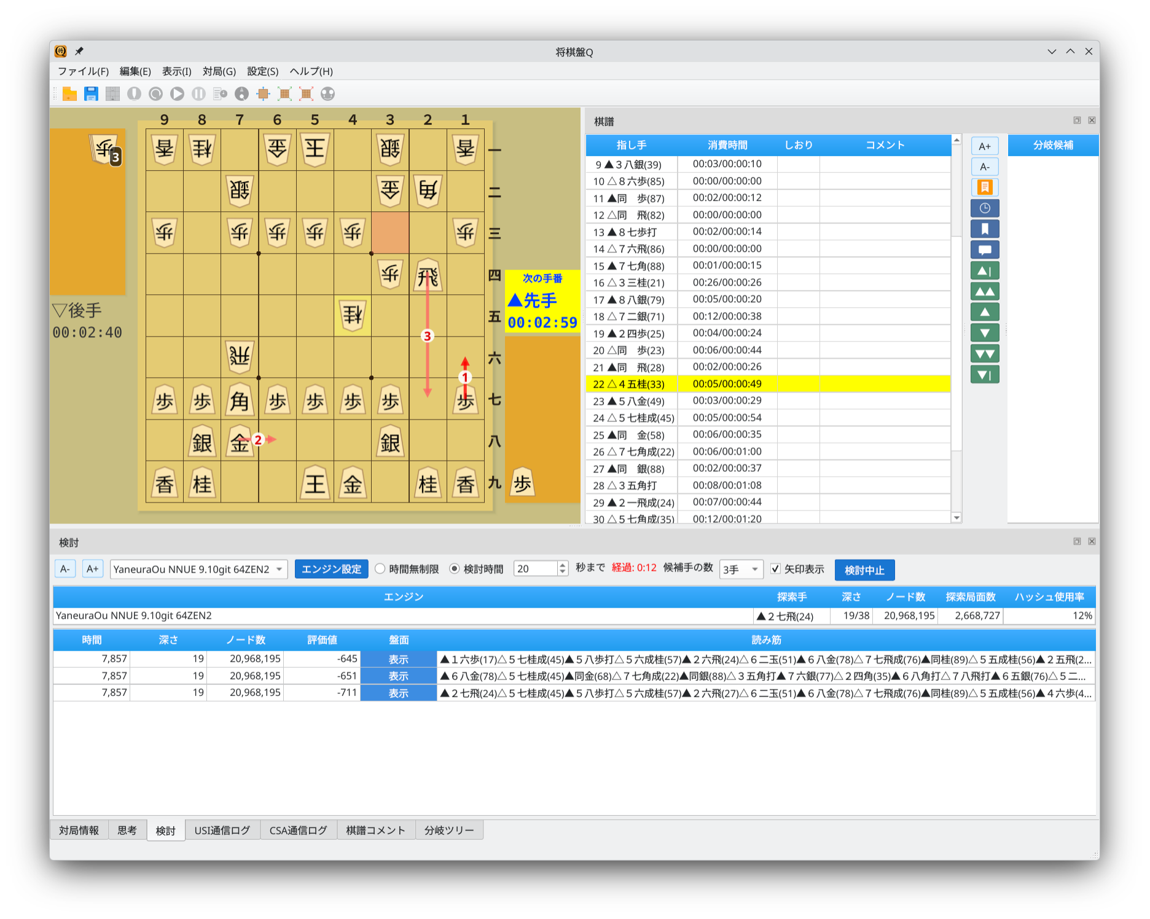1150x919 pixels.
Task: Open the YaneuraOu engine selection dropdown
Action: coord(198,569)
